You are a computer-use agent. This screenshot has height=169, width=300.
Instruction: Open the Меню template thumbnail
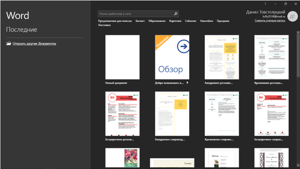coord(222,158)
